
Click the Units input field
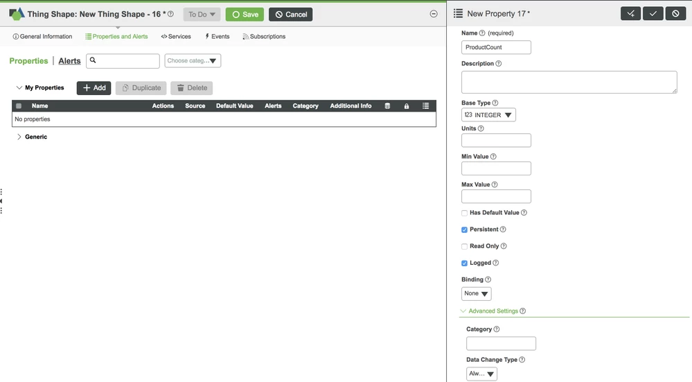496,141
